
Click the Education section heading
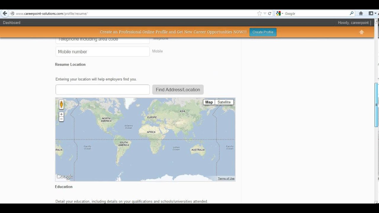[x=64, y=187]
